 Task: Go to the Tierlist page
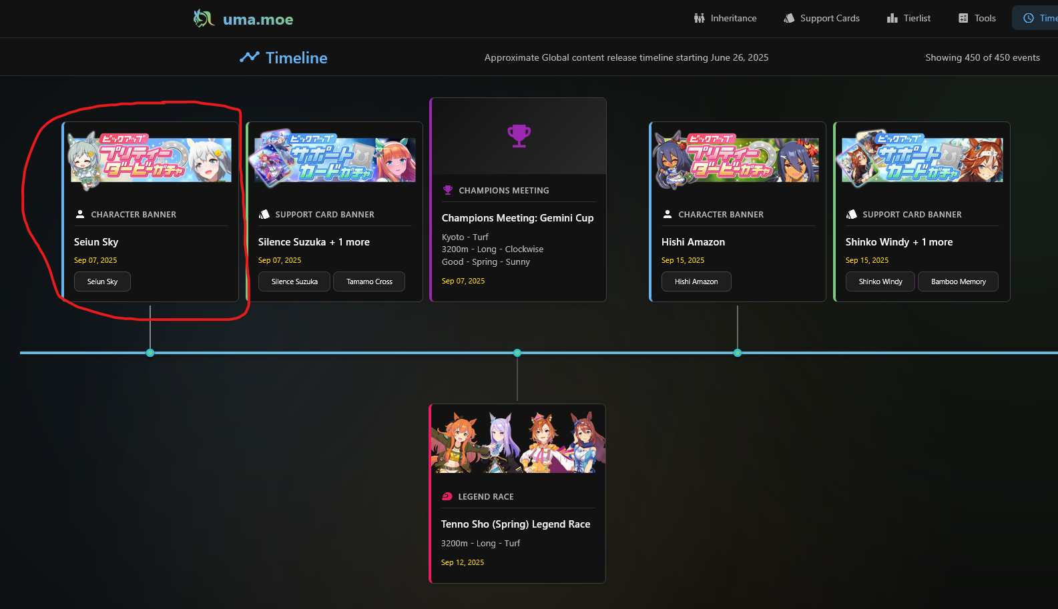[x=908, y=18]
